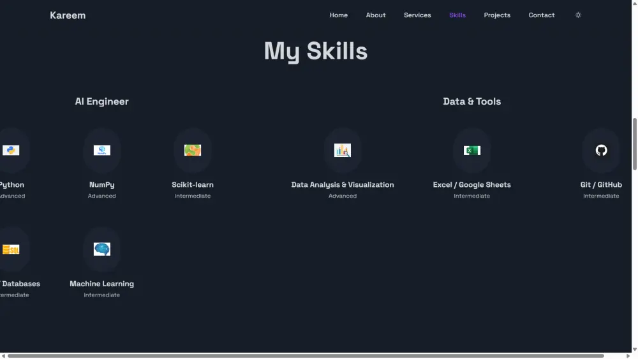The height and width of the screenshot is (359, 638).
Task: Click the AI Engineer heading
Action: (x=101, y=101)
